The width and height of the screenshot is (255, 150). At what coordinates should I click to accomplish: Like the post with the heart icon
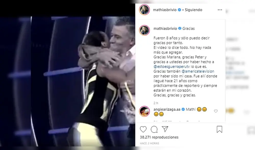pyautogui.click(x=143, y=129)
